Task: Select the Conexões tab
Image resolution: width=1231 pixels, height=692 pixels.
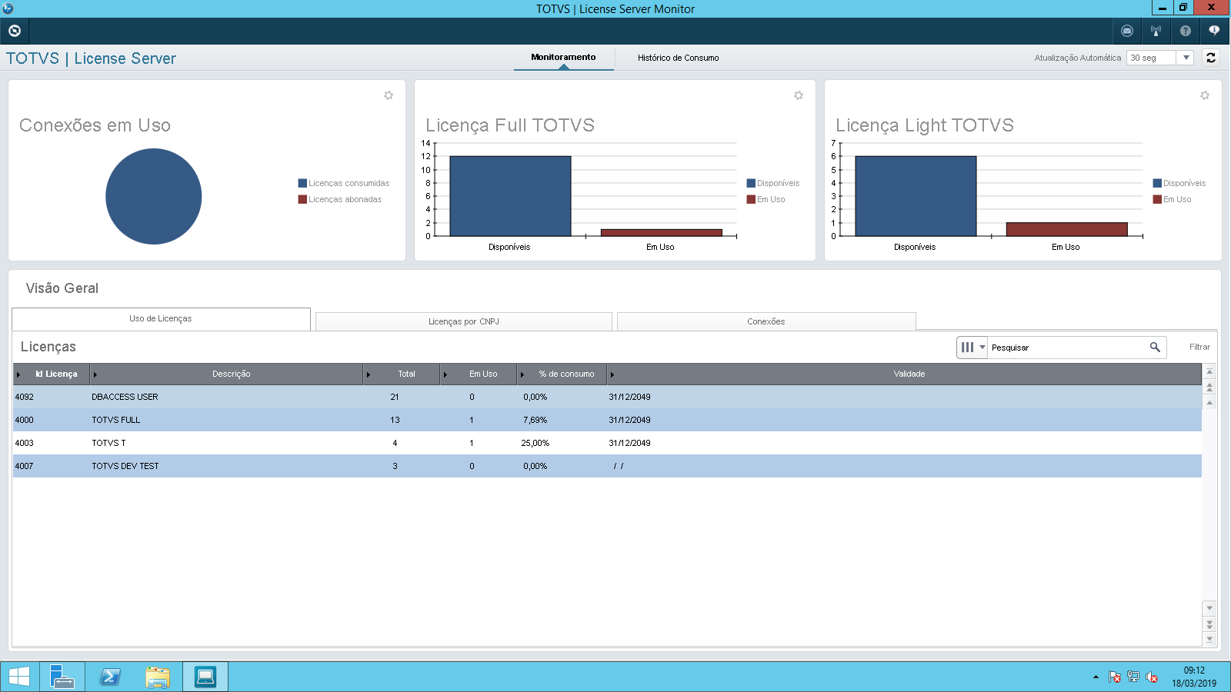Action: click(x=766, y=321)
